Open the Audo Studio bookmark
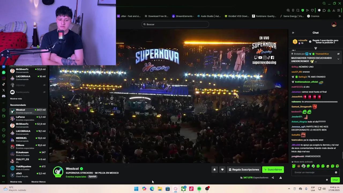343x193 pixels. point(209,16)
